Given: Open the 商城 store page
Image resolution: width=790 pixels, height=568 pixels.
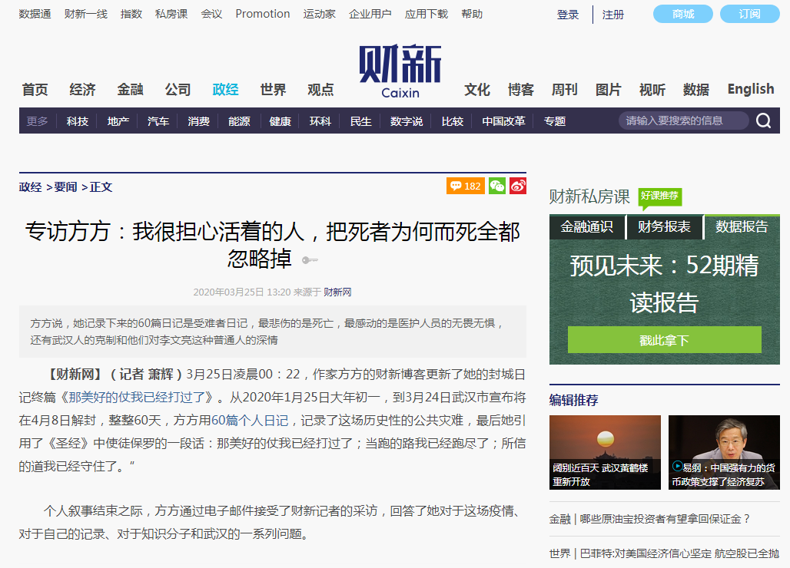Looking at the screenshot, I should pyautogui.click(x=682, y=13).
